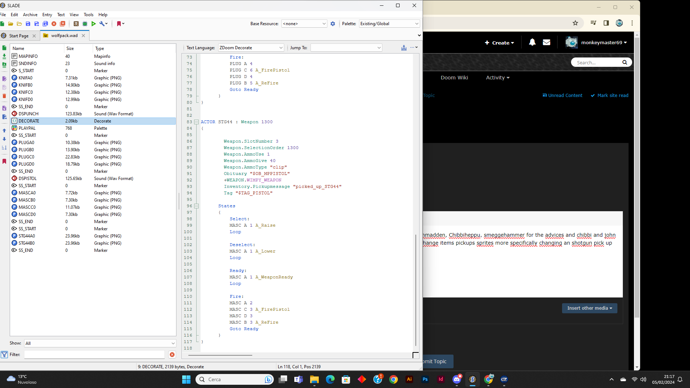Screen dimensions: 690x388
Task: Click the Preferences/Settings gear icon
Action: (333, 24)
